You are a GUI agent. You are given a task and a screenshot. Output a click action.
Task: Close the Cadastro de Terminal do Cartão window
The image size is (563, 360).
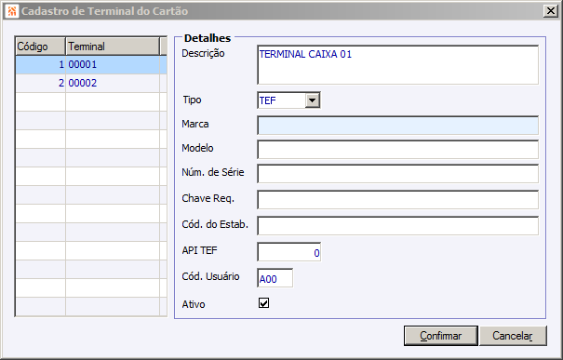pyautogui.click(x=550, y=11)
